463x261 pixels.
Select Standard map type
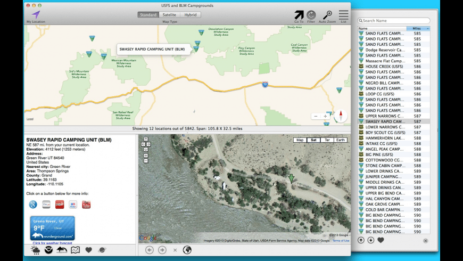(148, 15)
